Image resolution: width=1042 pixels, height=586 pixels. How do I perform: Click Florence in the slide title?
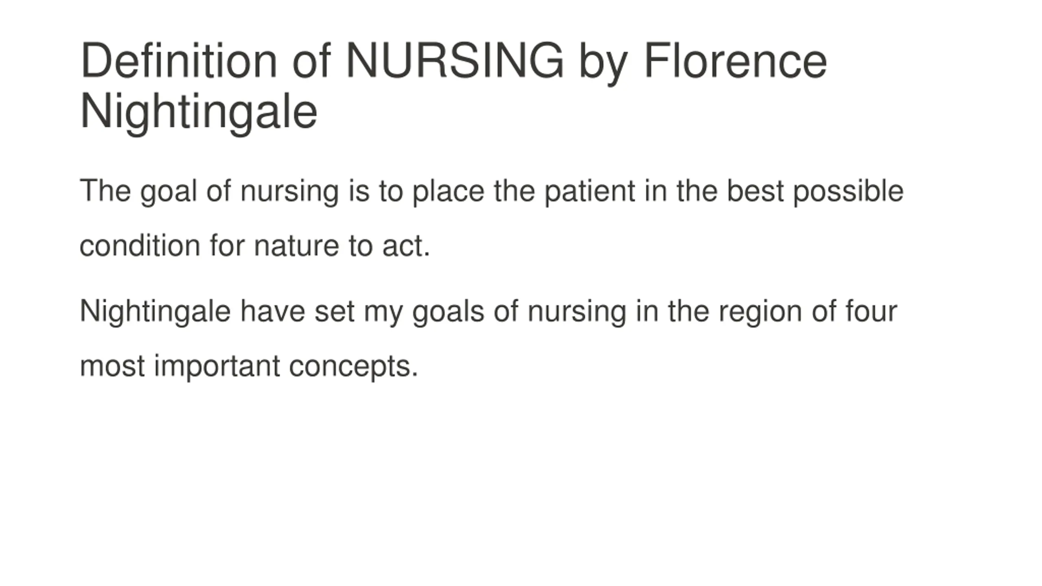click(x=735, y=61)
